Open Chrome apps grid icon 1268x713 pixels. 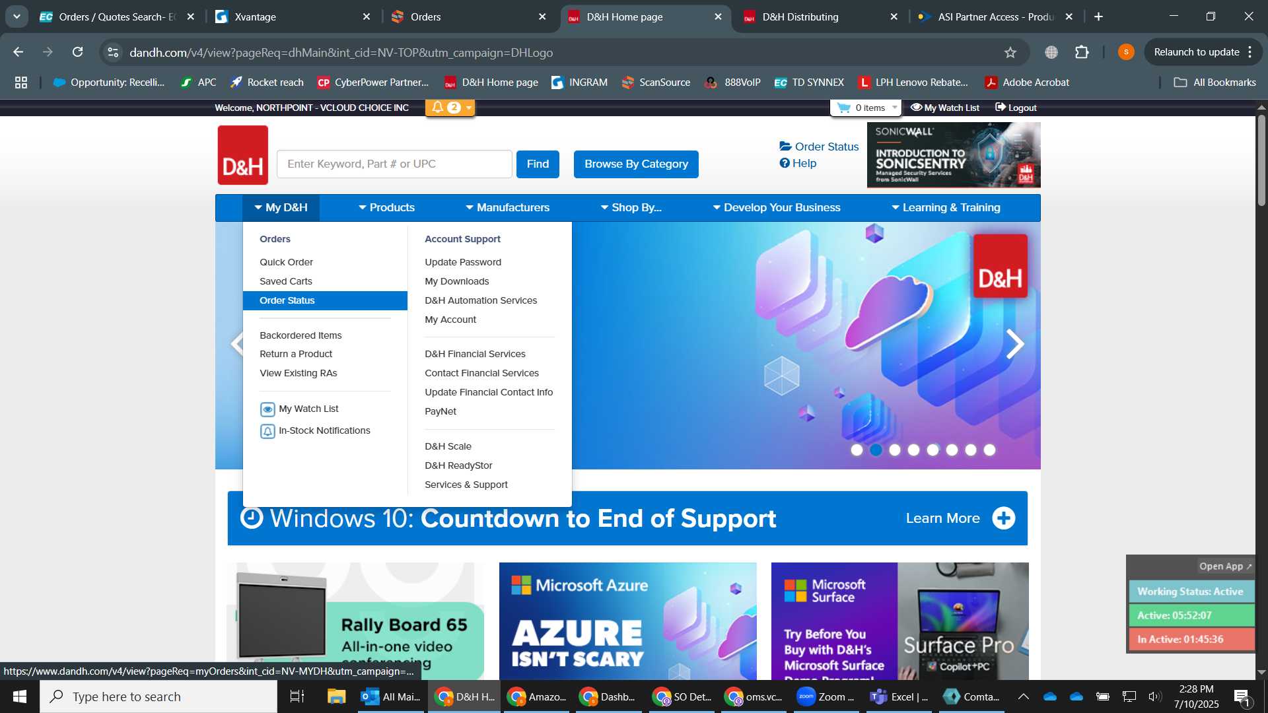coord(21,83)
